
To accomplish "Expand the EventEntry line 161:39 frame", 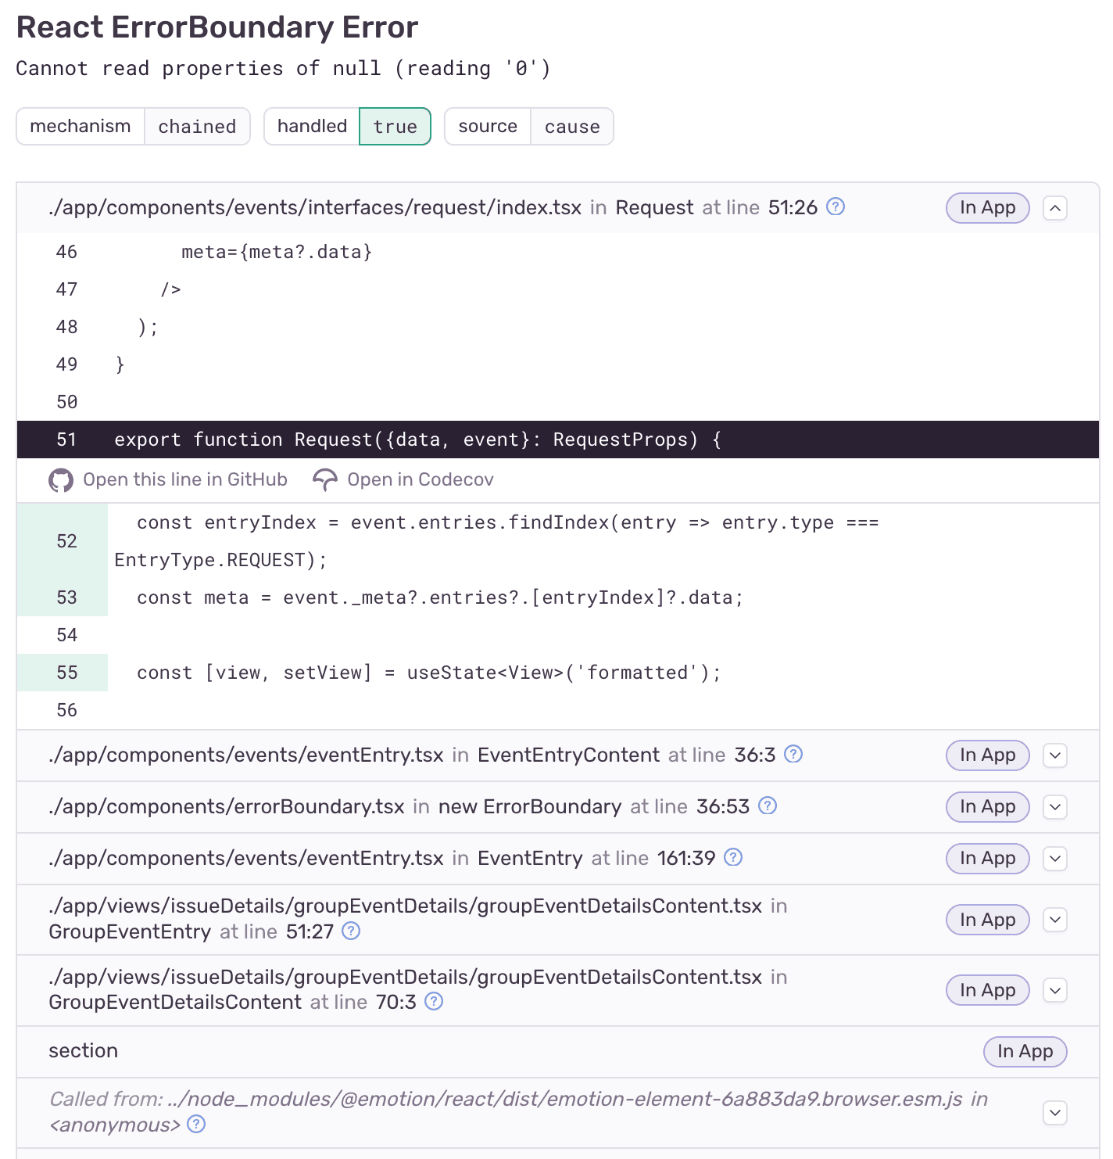I will pos(1055,858).
